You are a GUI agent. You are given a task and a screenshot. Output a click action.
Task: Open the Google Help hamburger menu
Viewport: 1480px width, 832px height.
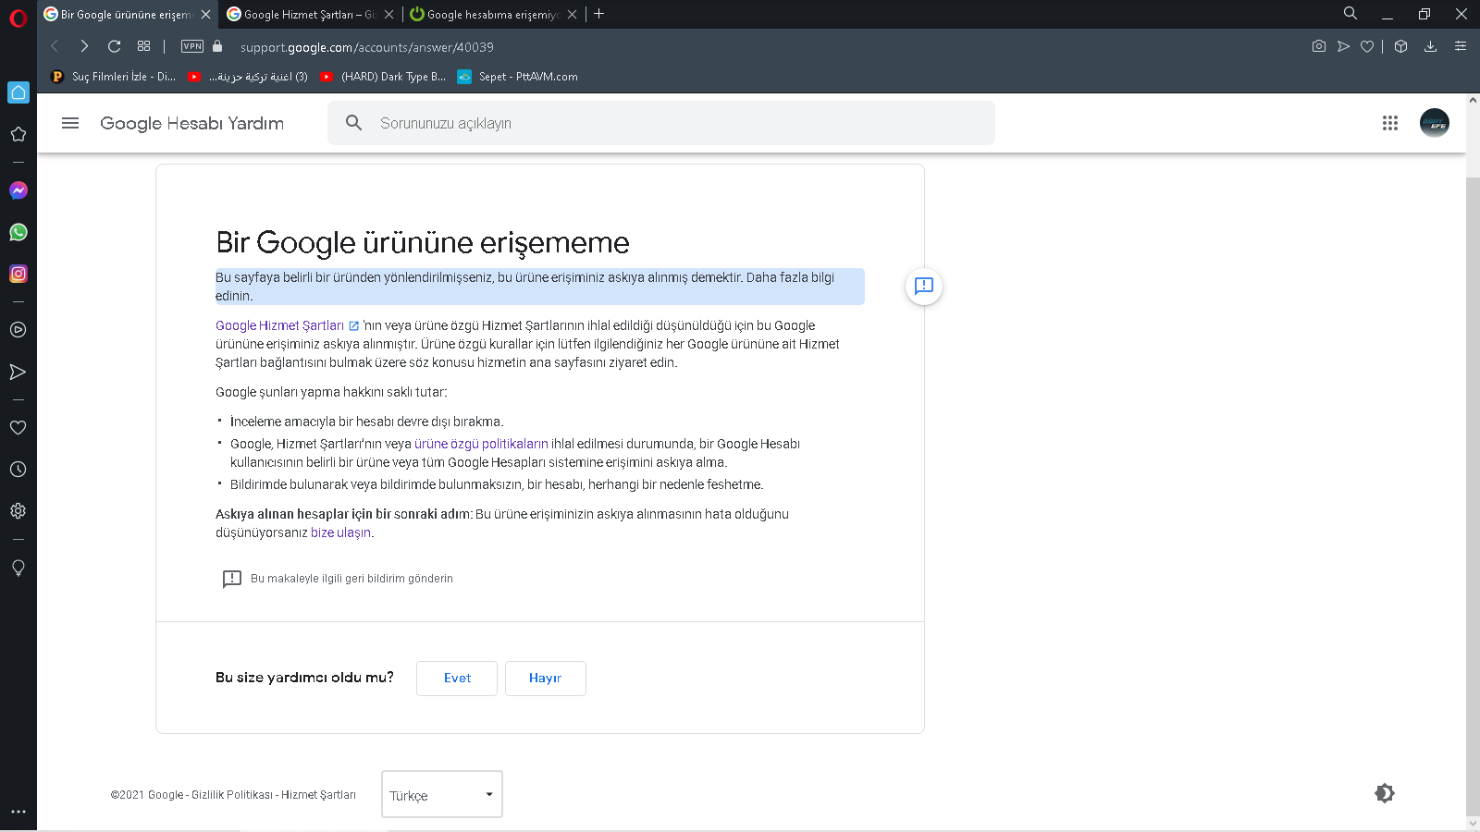(70, 123)
